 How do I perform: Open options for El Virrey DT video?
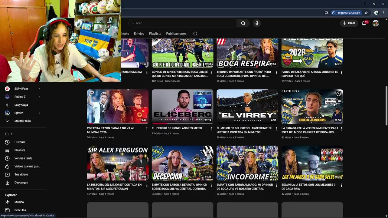click(276, 129)
